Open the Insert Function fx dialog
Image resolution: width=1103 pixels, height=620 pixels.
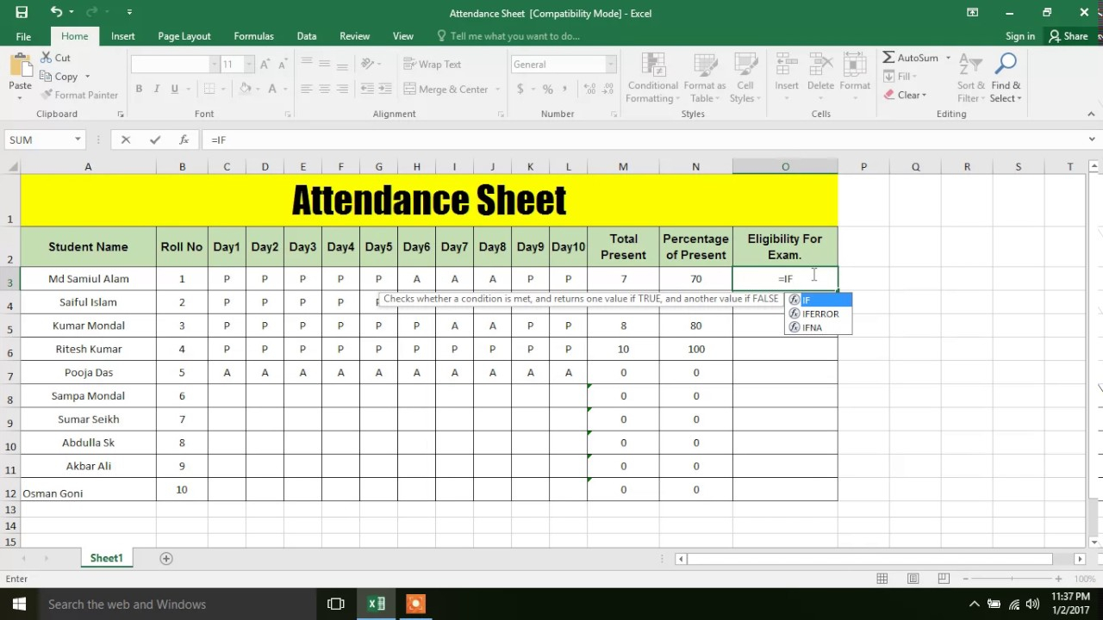coord(184,139)
